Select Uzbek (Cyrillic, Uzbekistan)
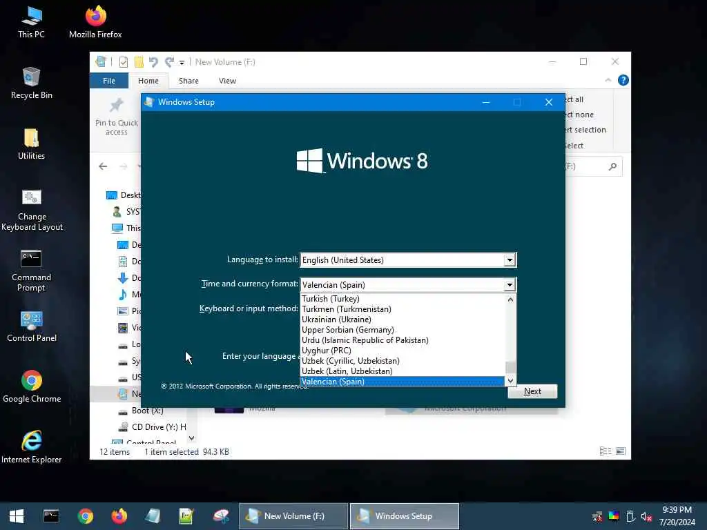This screenshot has height=530, width=707. [403, 361]
